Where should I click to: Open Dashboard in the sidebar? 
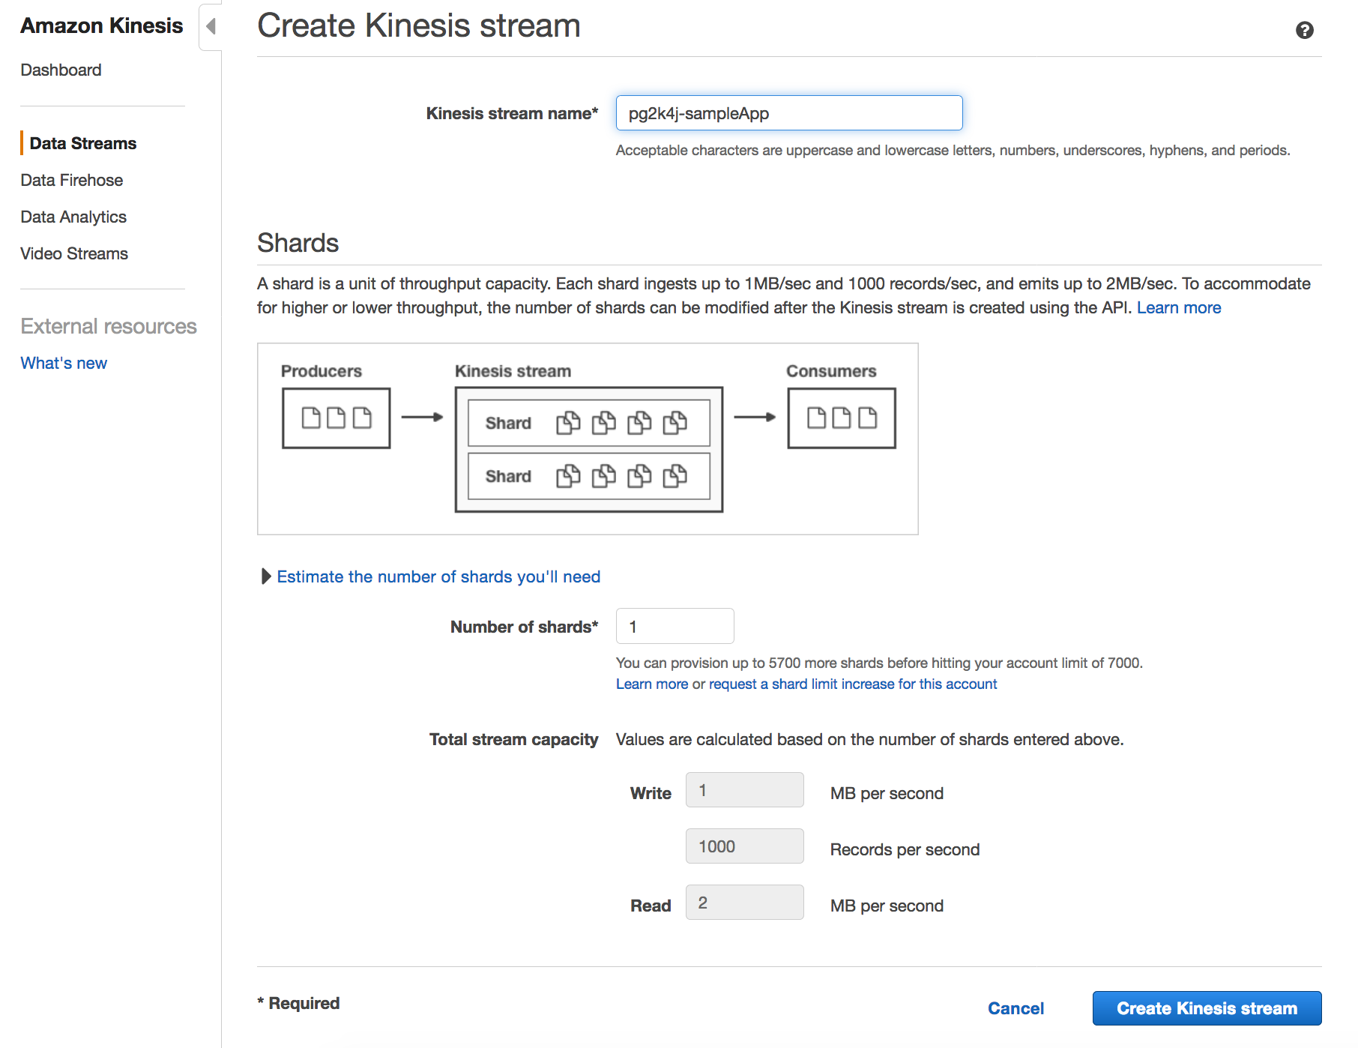tap(61, 70)
